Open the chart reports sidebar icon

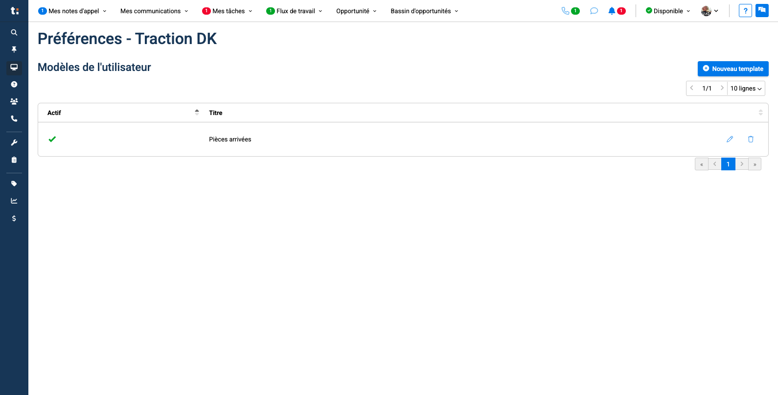[x=14, y=201]
